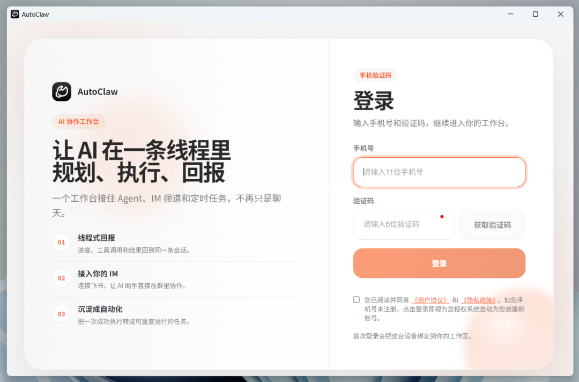This screenshot has width=579, height=382.
Task: Maximize the AutoClaw window
Action: pyautogui.click(x=536, y=14)
